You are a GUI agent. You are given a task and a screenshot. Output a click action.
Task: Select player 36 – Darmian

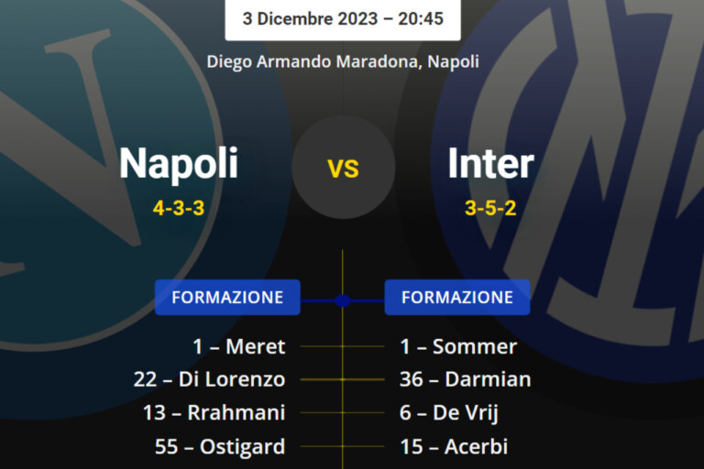(465, 379)
